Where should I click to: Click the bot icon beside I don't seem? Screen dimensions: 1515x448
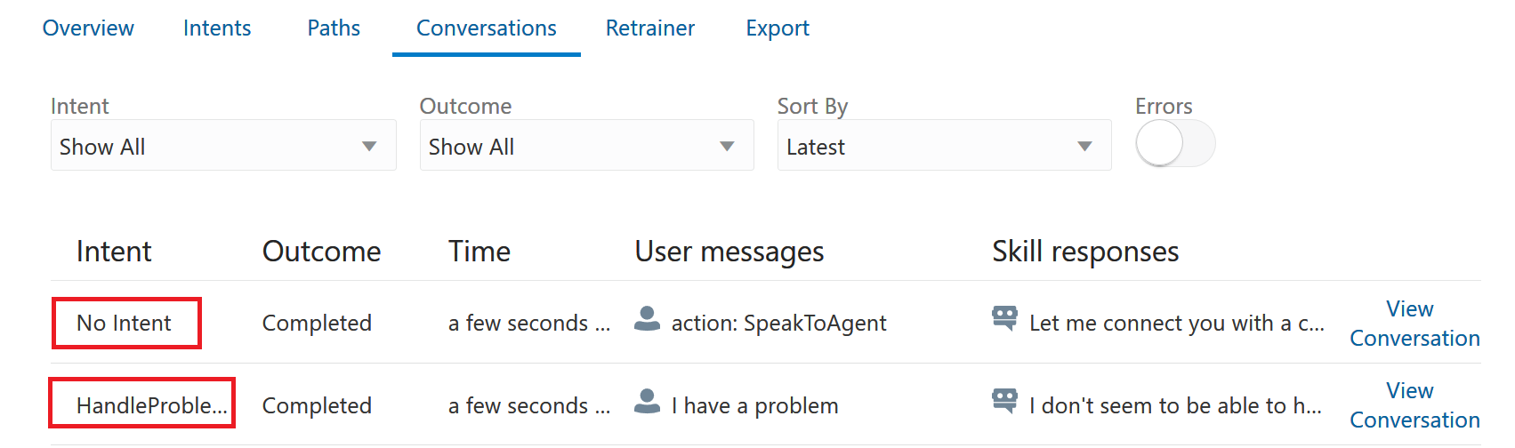coord(1004,401)
